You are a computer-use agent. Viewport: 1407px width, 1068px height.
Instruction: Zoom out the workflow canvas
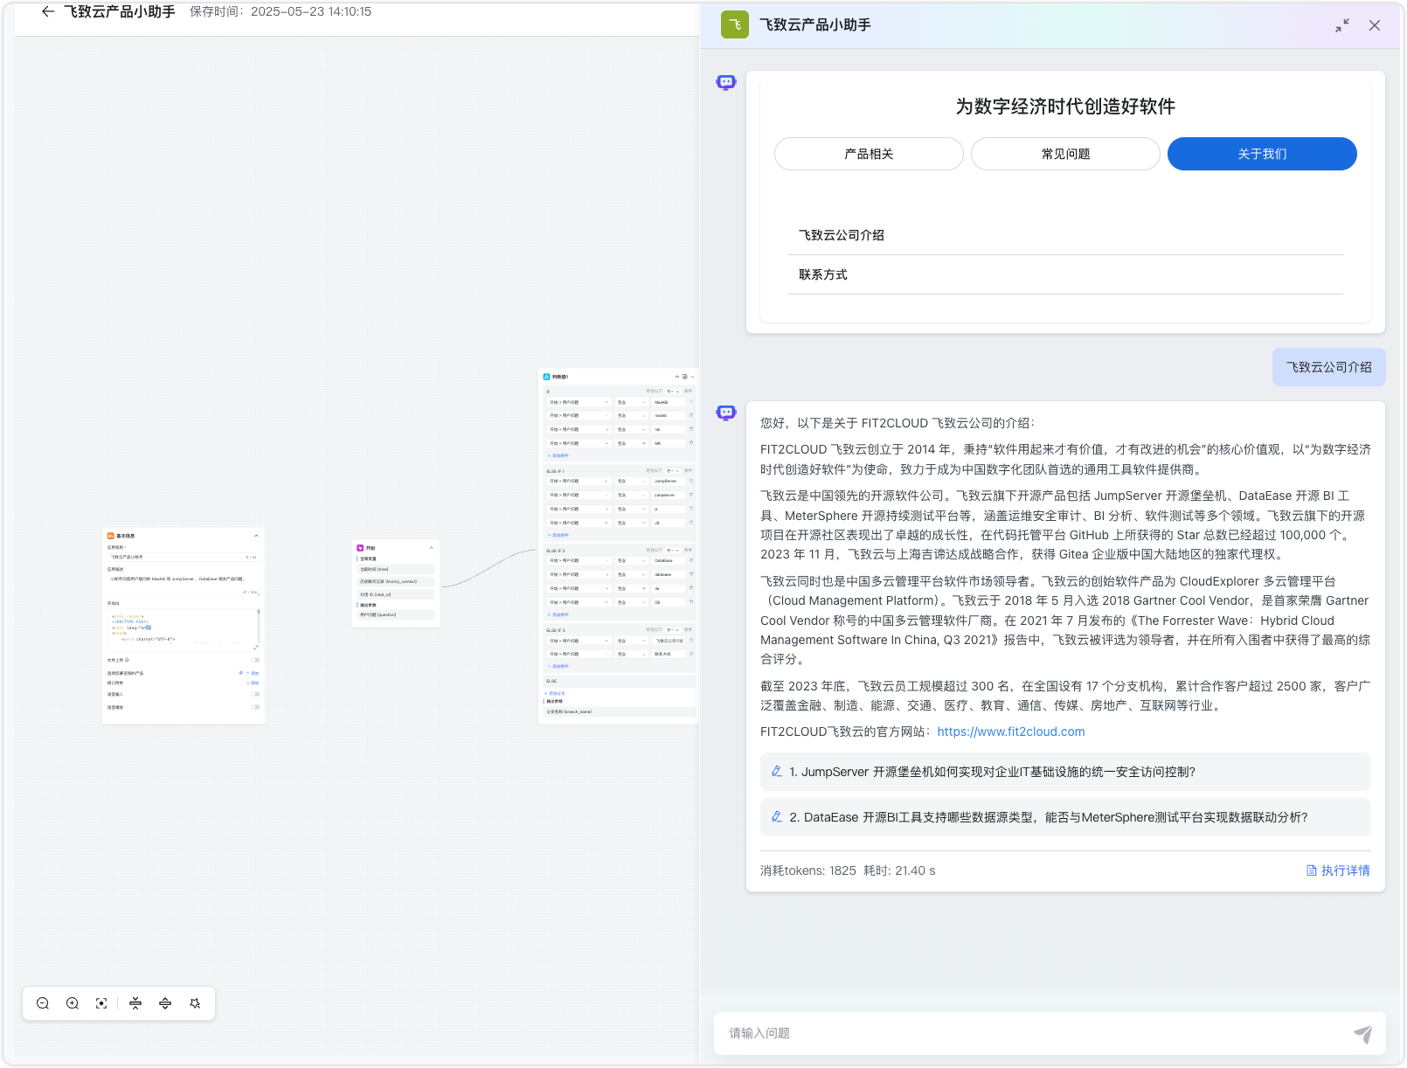click(43, 1003)
